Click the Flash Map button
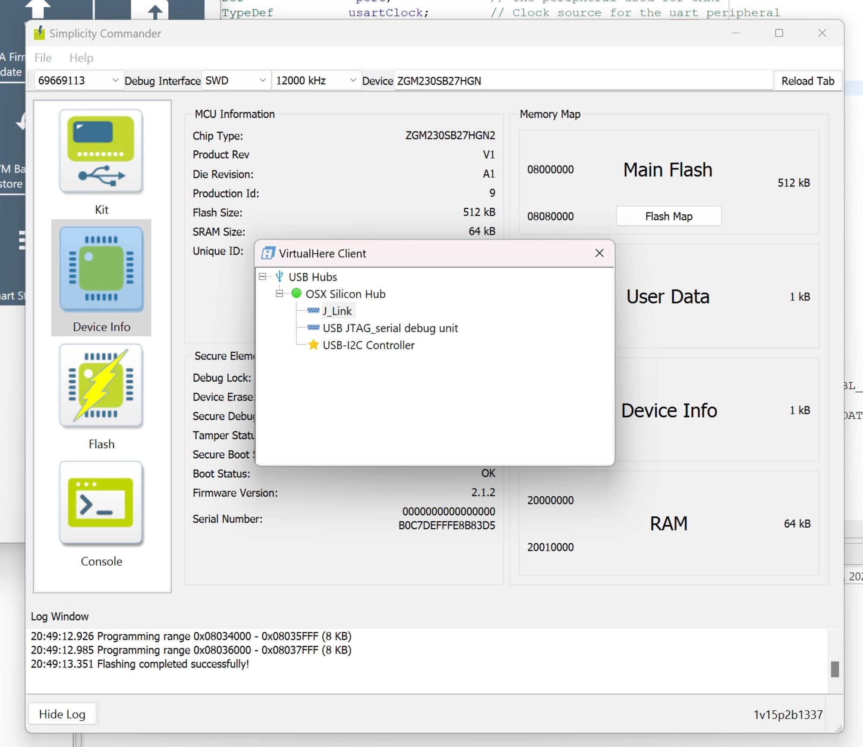863x747 pixels. click(669, 216)
